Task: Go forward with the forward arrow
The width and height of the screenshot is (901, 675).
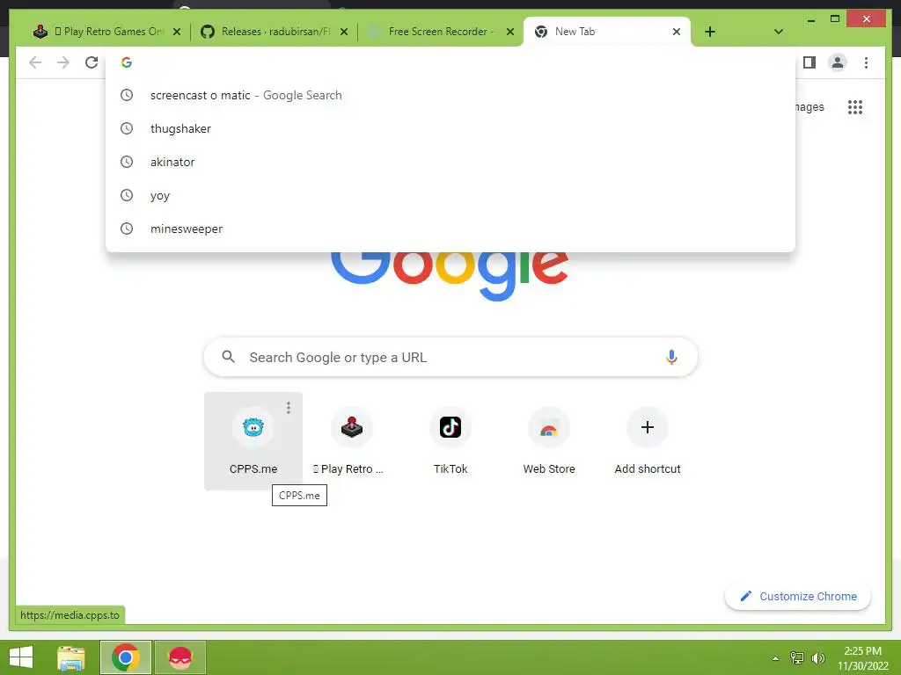Action: point(63,62)
